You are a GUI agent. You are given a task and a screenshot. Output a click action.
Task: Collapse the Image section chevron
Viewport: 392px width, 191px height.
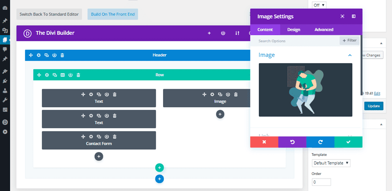click(350, 55)
